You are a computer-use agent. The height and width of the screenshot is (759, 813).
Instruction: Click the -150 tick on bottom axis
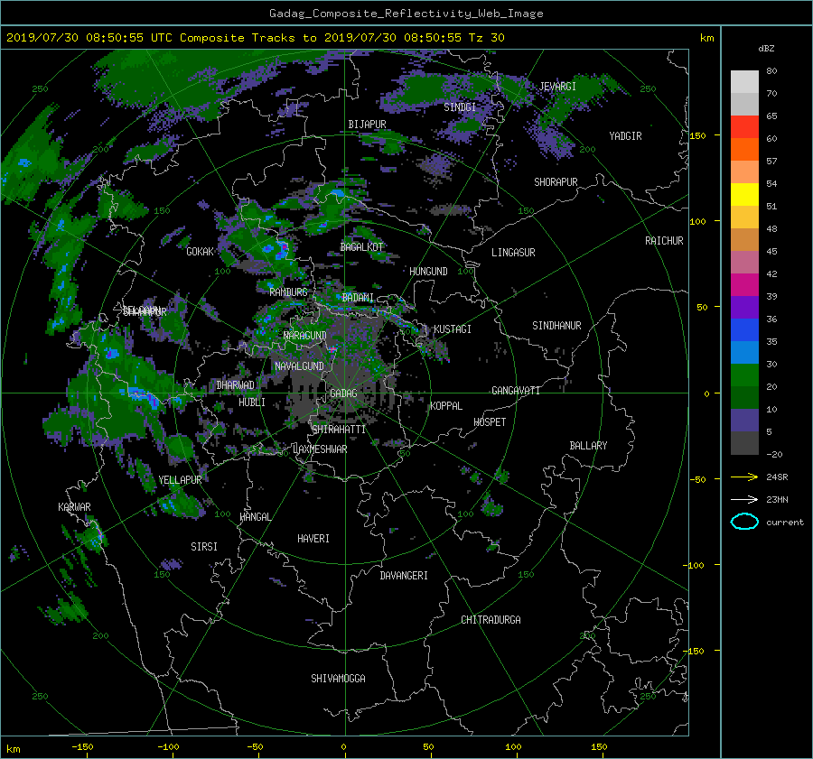point(82,747)
